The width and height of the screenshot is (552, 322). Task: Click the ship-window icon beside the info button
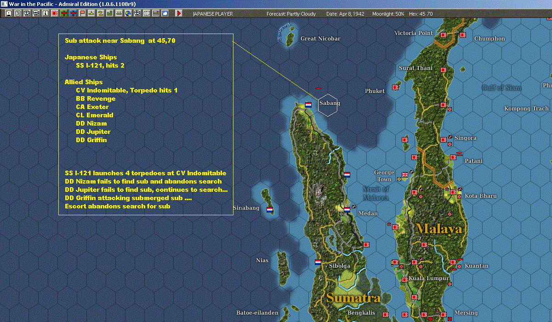pyautogui.click(x=36, y=13)
